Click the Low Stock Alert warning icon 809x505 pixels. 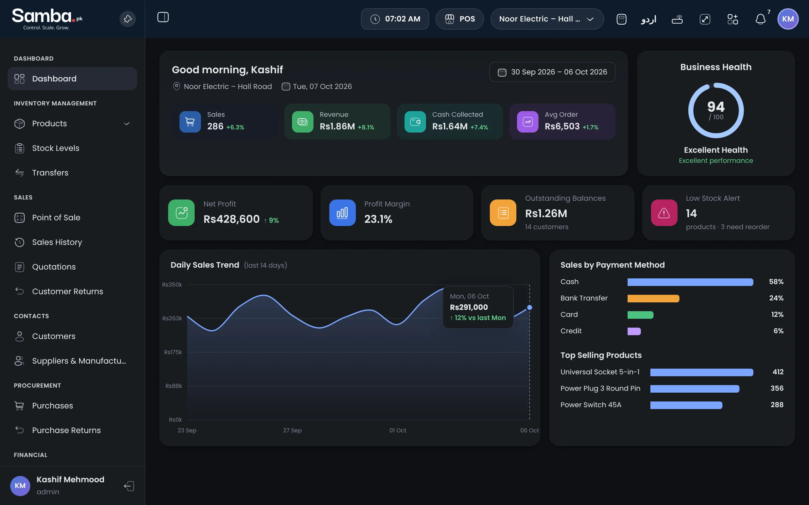[664, 213]
